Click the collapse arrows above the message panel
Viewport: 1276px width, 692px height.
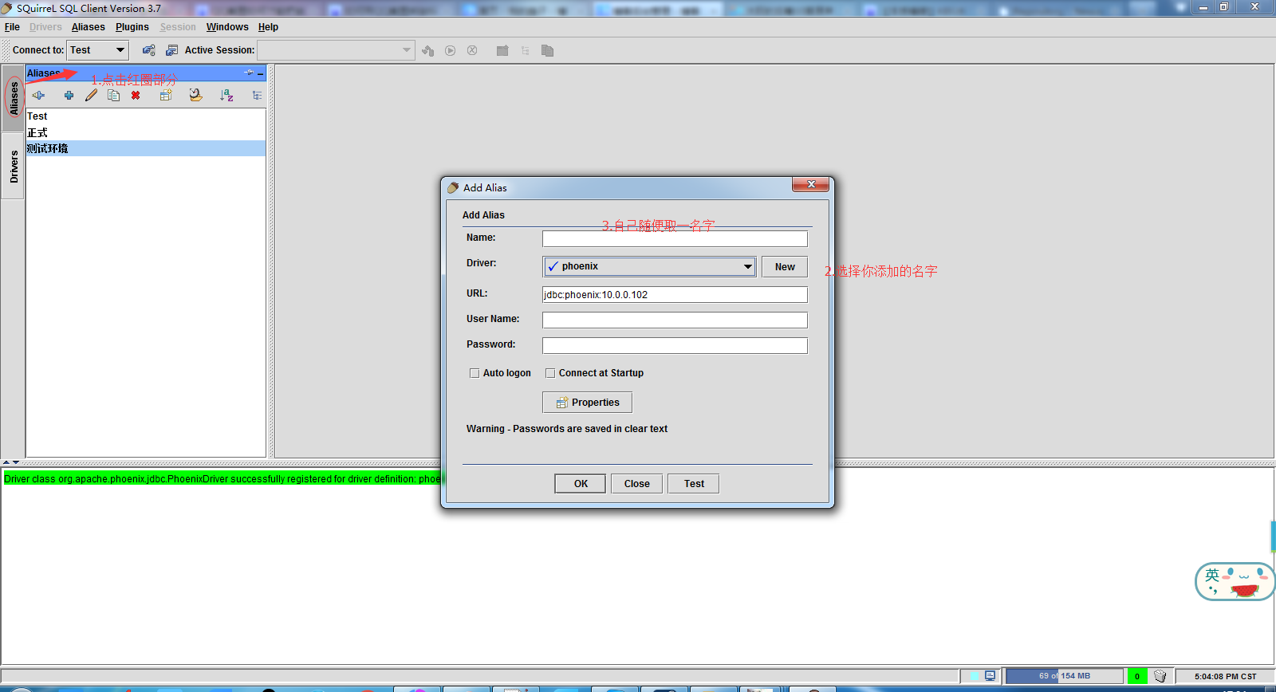(10, 462)
